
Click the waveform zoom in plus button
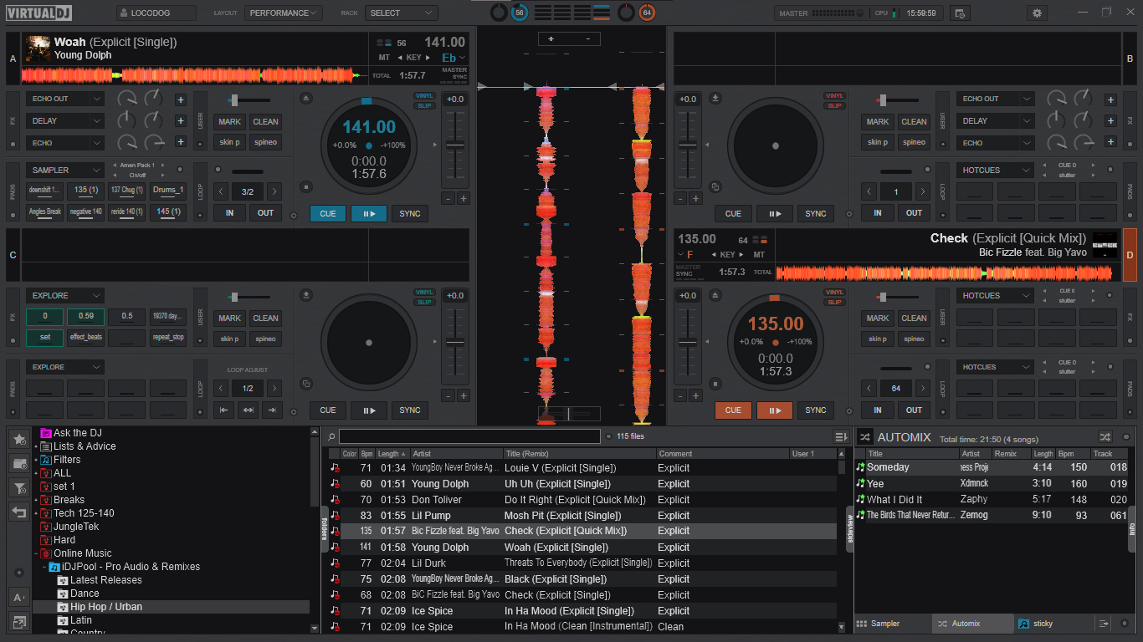[551, 39]
